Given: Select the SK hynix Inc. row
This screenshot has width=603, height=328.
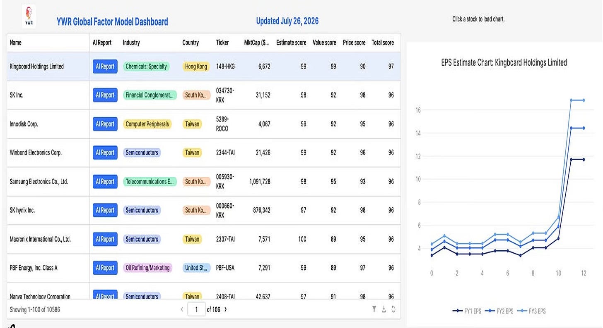Looking at the screenshot, I should tap(204, 210).
